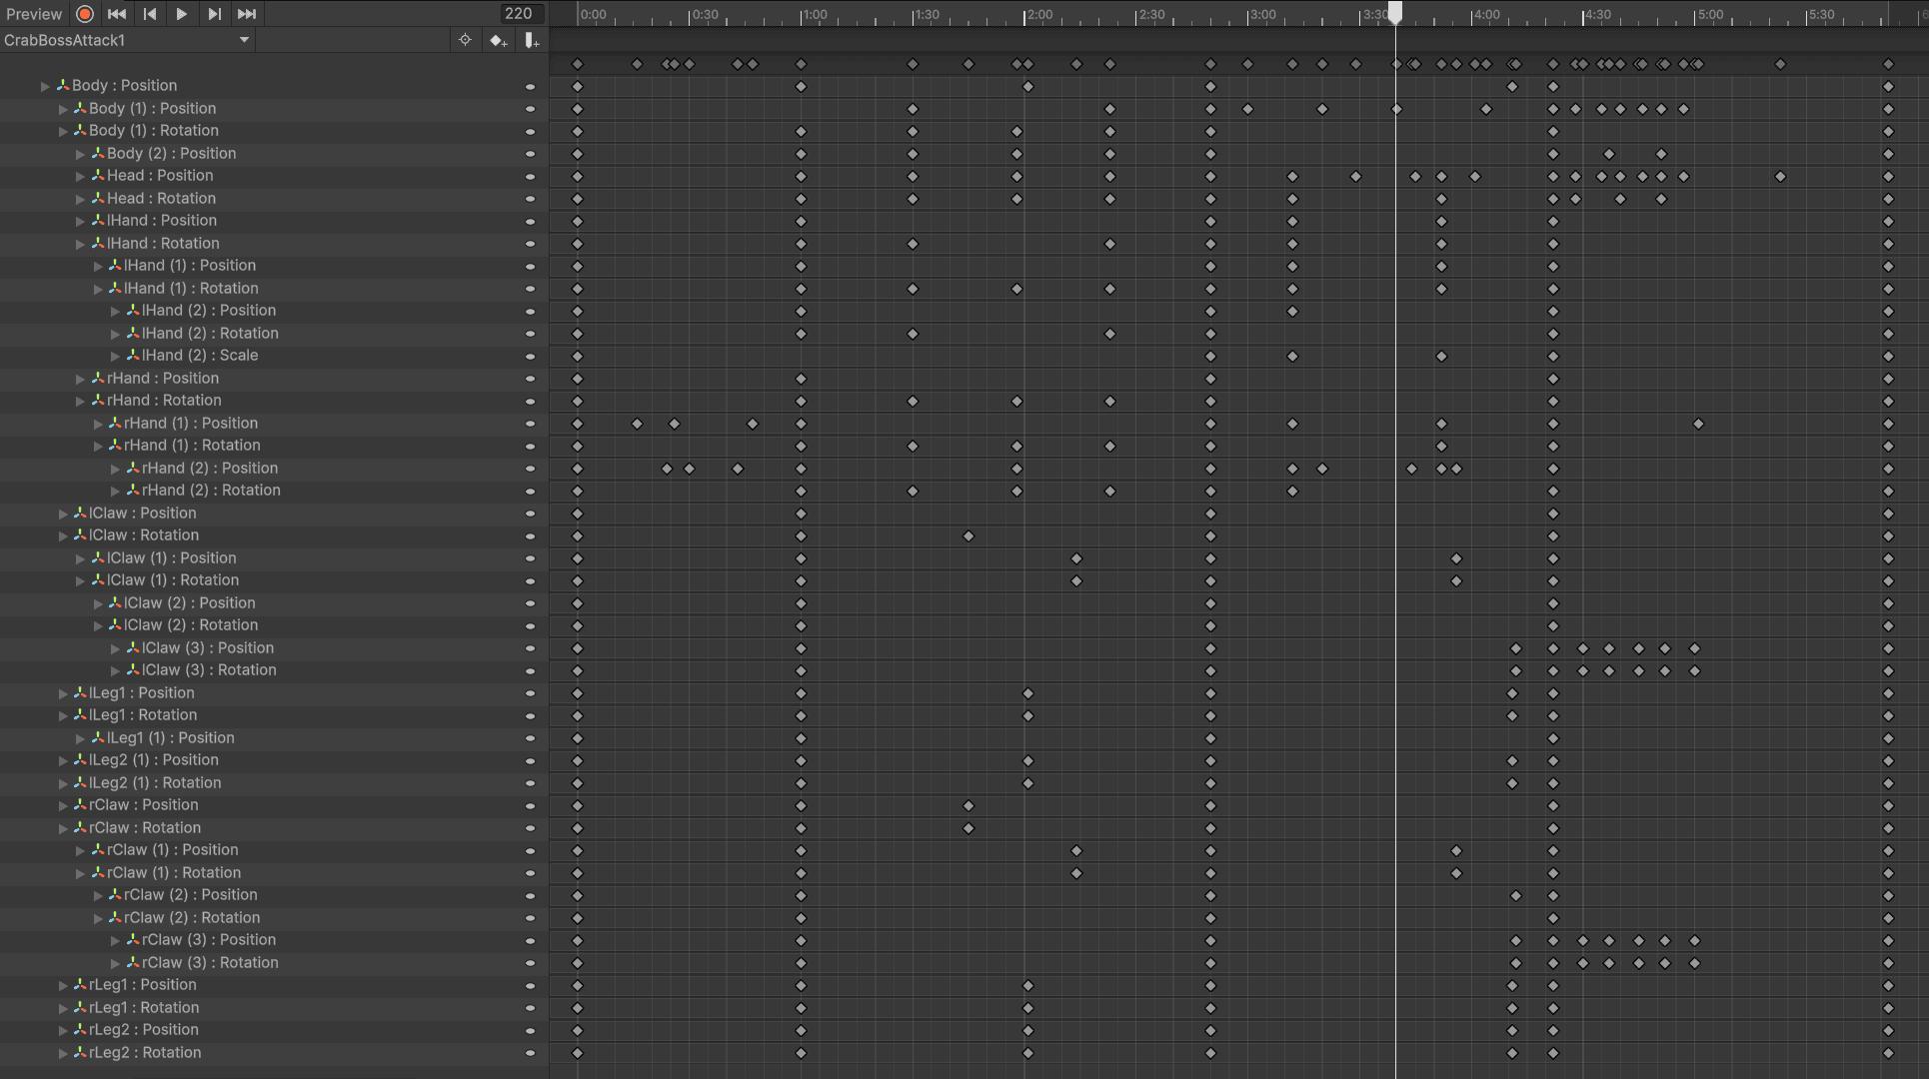Toggle Preview mode
The height and width of the screenshot is (1079, 1929).
point(33,14)
